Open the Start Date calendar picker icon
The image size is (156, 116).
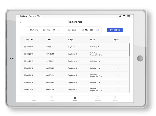pyautogui.click(x=59, y=30)
